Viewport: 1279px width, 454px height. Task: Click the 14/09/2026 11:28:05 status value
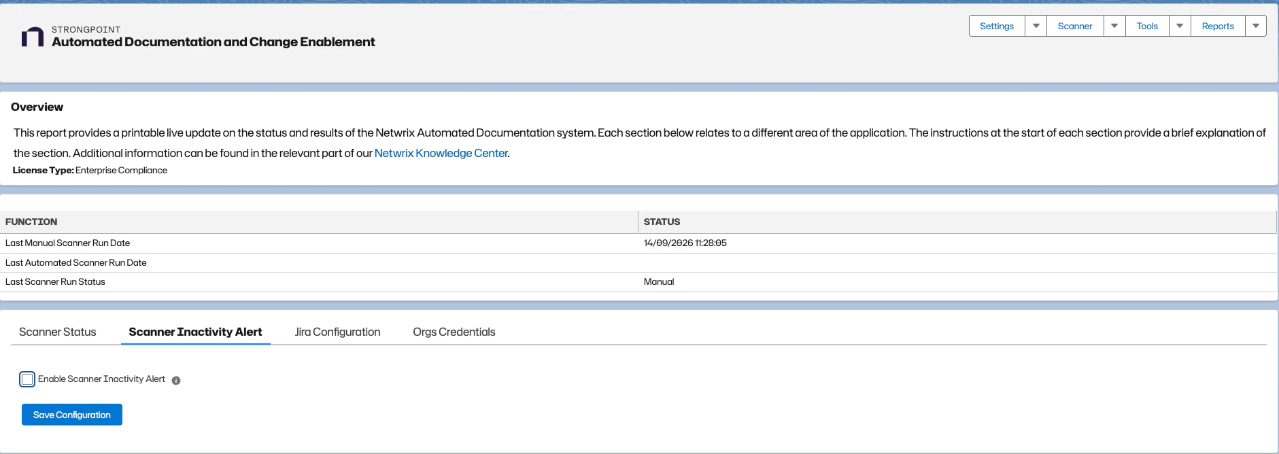685,243
